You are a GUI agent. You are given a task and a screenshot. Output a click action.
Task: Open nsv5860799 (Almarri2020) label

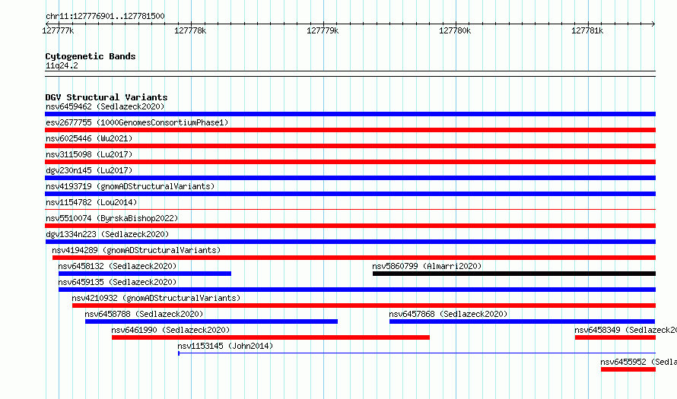427,266
